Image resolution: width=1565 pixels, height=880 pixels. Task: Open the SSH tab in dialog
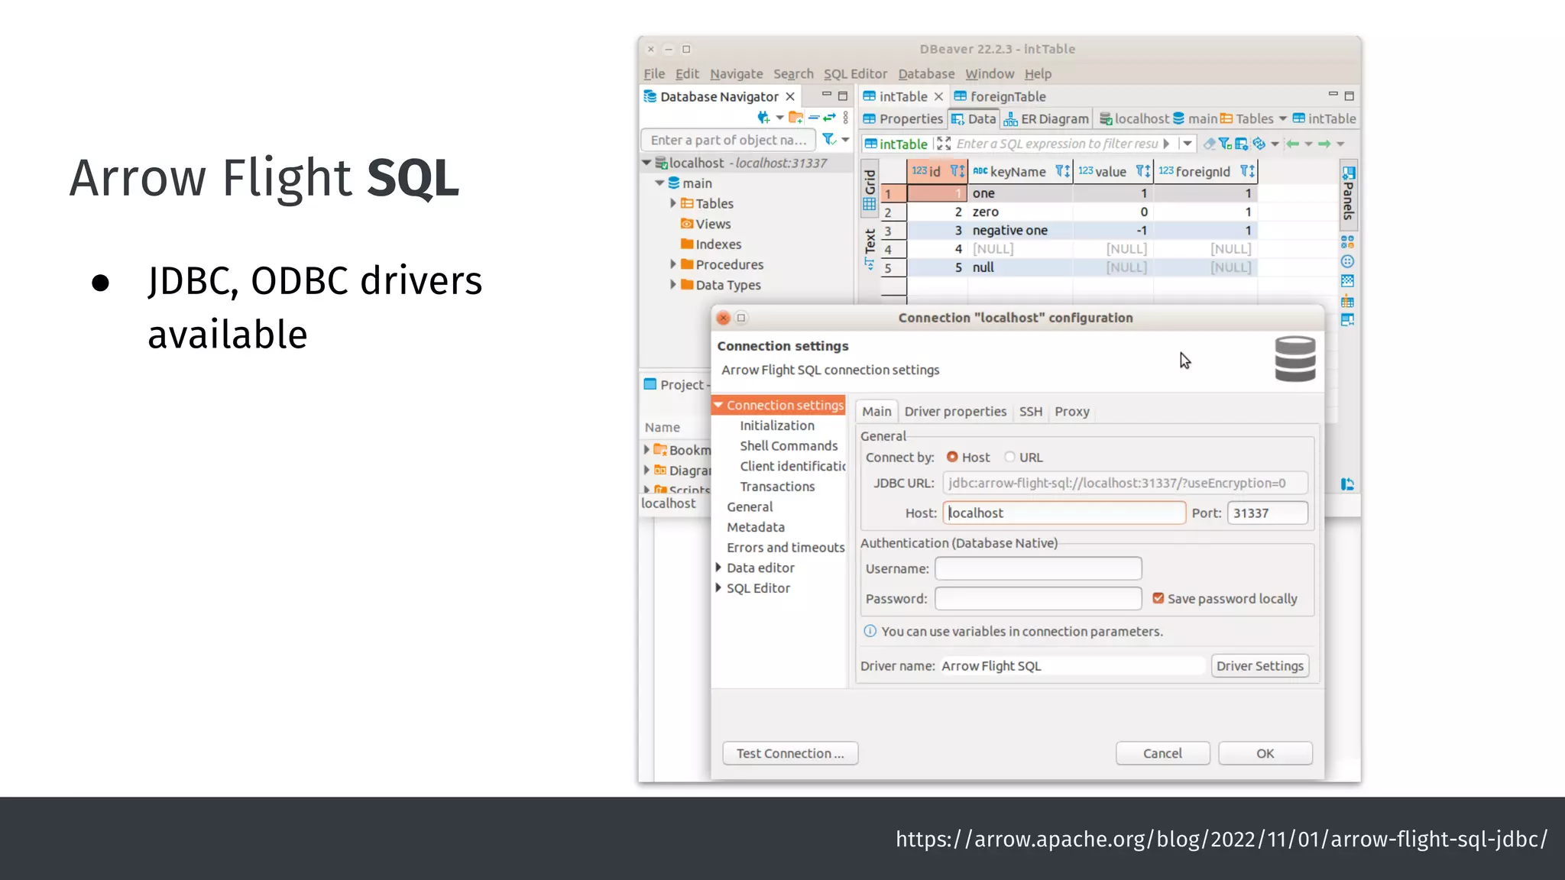click(1030, 411)
